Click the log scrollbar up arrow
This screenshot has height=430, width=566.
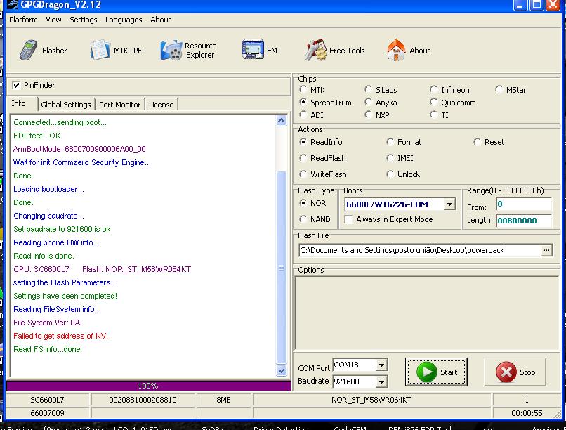(281, 121)
